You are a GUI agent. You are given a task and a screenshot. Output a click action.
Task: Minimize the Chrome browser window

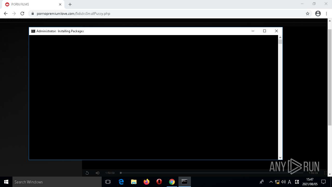302,4
